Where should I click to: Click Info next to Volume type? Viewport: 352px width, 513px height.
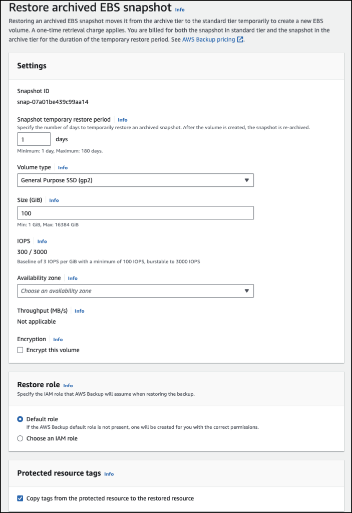tap(62, 167)
